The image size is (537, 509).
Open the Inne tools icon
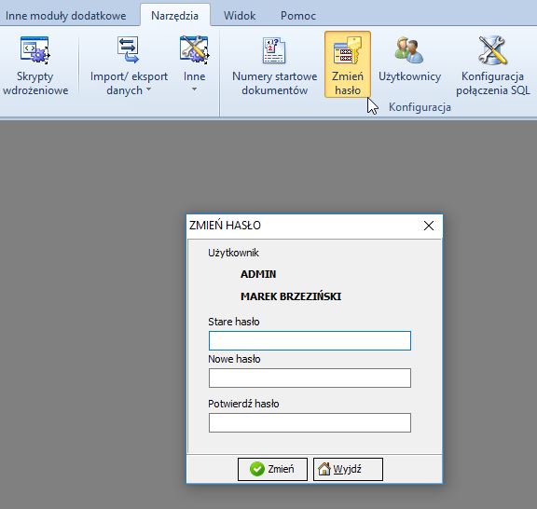tap(194, 50)
